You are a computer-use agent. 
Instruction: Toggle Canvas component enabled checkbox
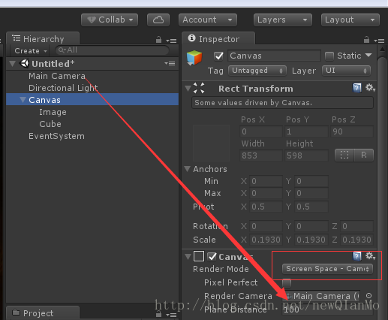pyautogui.click(x=212, y=256)
